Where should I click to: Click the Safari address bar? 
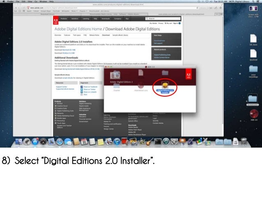pyautogui.click(x=113, y=8)
